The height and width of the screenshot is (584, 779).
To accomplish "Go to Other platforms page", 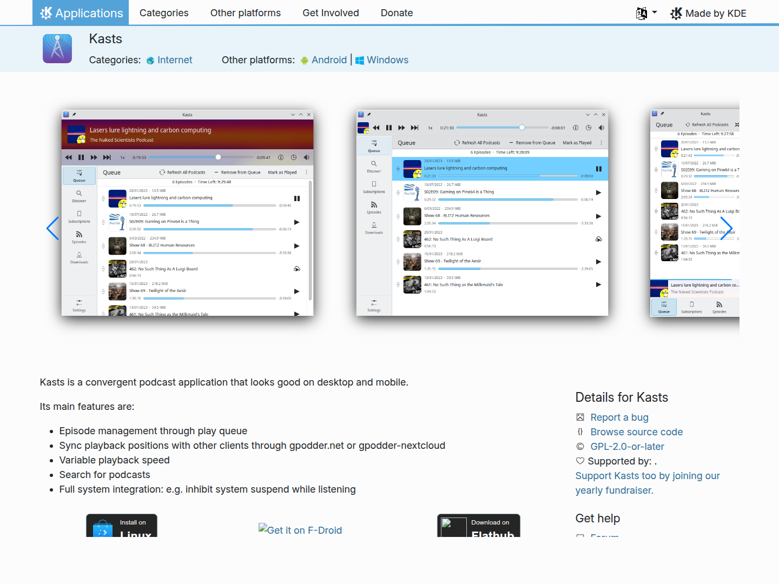I will point(246,12).
